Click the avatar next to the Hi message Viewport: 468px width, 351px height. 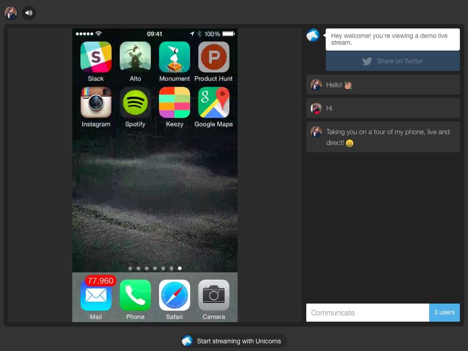[316, 108]
